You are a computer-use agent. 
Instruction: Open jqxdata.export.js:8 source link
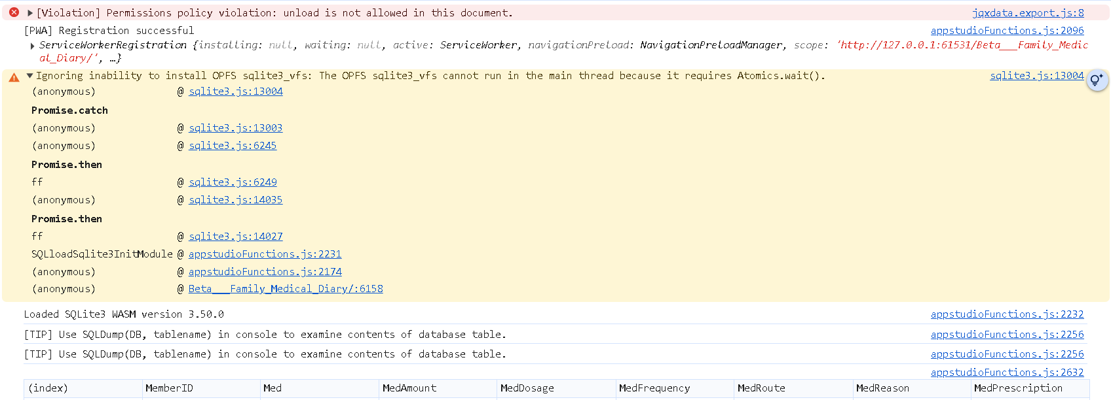1028,13
